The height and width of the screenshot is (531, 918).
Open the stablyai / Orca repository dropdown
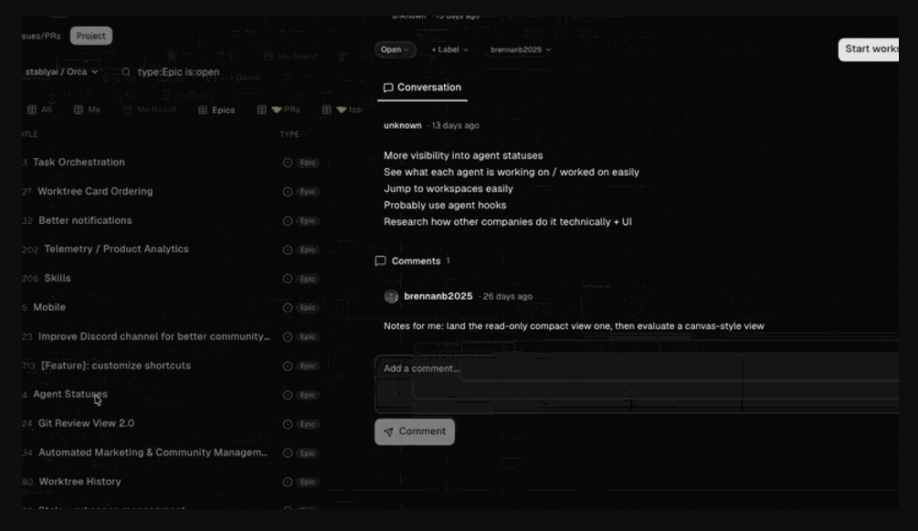pos(61,71)
